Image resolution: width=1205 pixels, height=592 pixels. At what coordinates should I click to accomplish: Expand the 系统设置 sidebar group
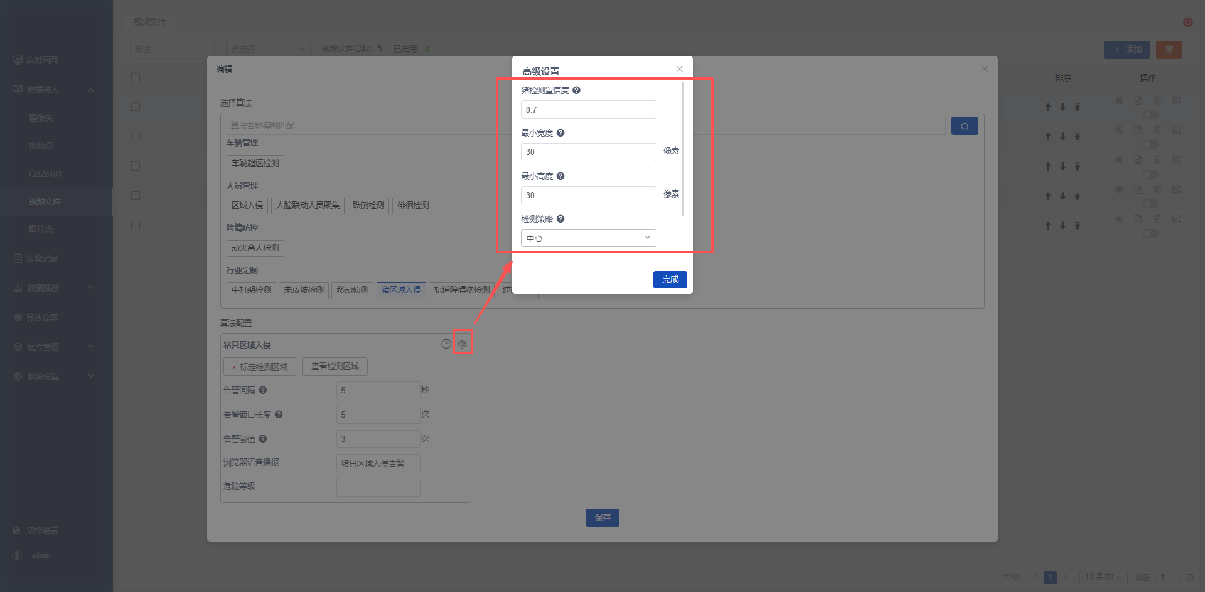pos(56,376)
